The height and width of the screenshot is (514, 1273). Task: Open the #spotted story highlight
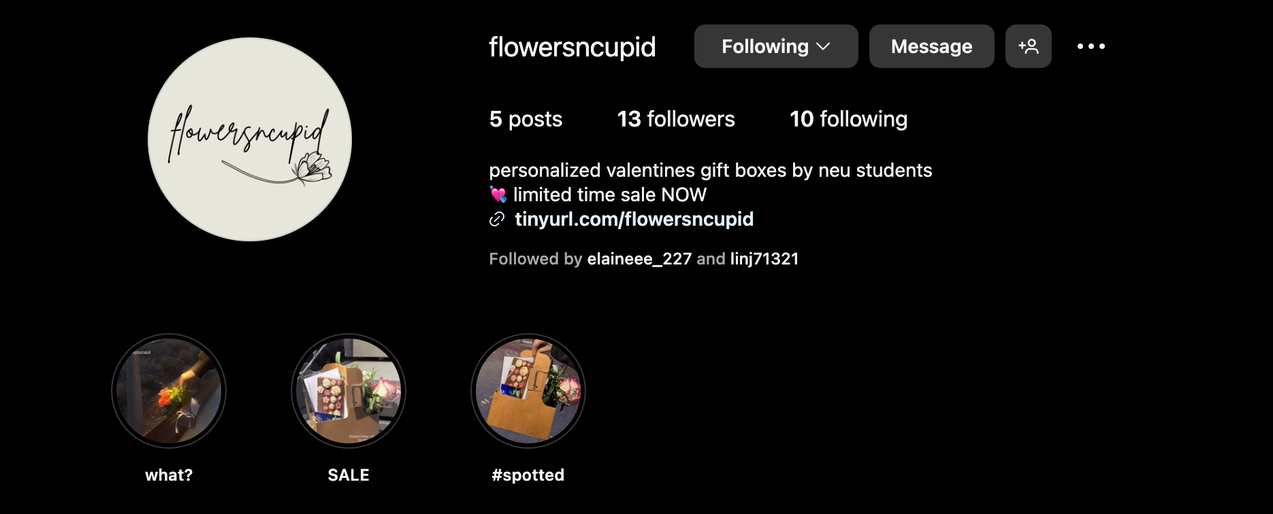pyautogui.click(x=528, y=391)
